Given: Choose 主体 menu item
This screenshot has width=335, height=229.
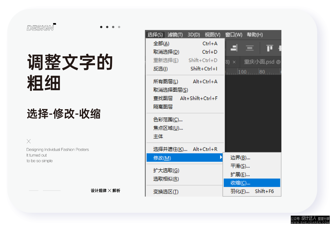Looking at the screenshot, I should tap(185, 137).
